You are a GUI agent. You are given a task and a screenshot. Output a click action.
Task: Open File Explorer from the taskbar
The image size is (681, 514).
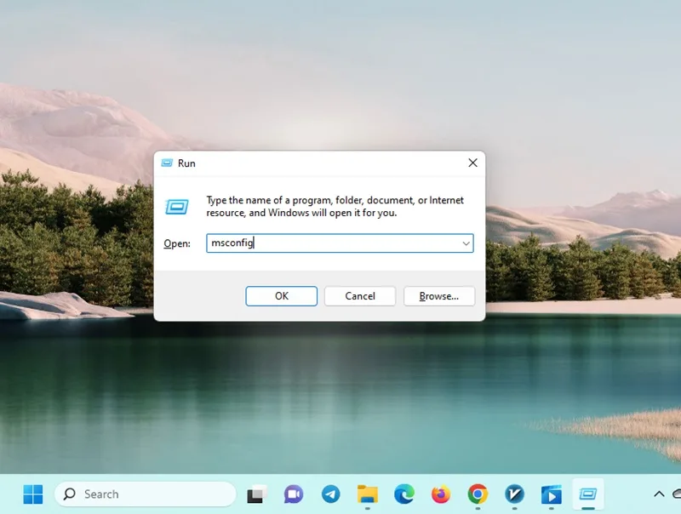pyautogui.click(x=368, y=494)
